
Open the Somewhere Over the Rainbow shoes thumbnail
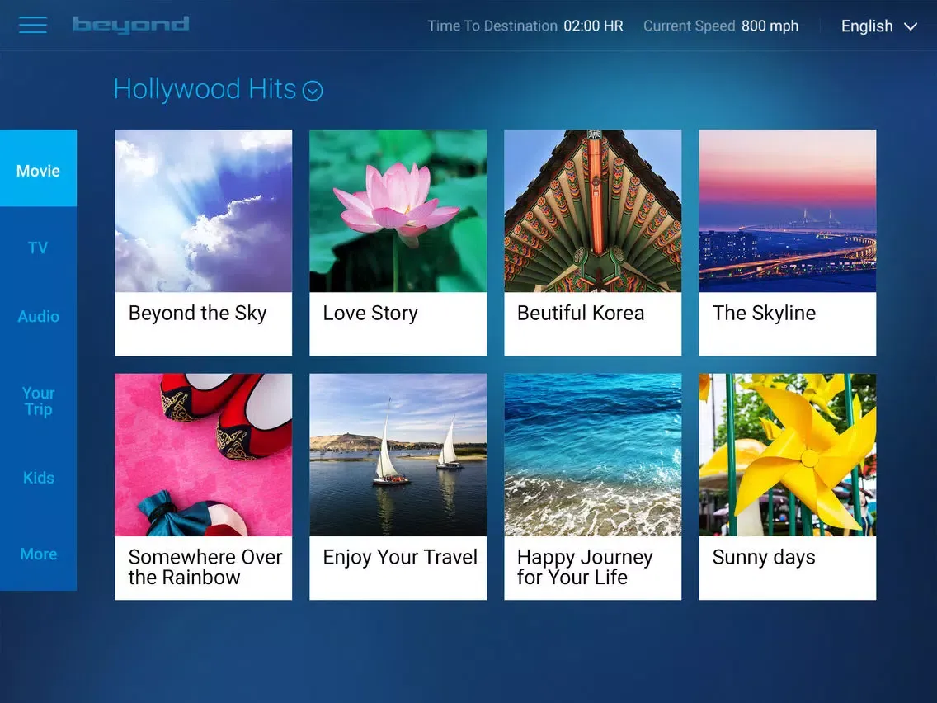(x=203, y=455)
